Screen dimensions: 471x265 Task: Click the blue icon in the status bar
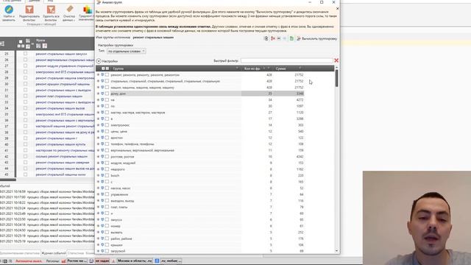(x=157, y=261)
